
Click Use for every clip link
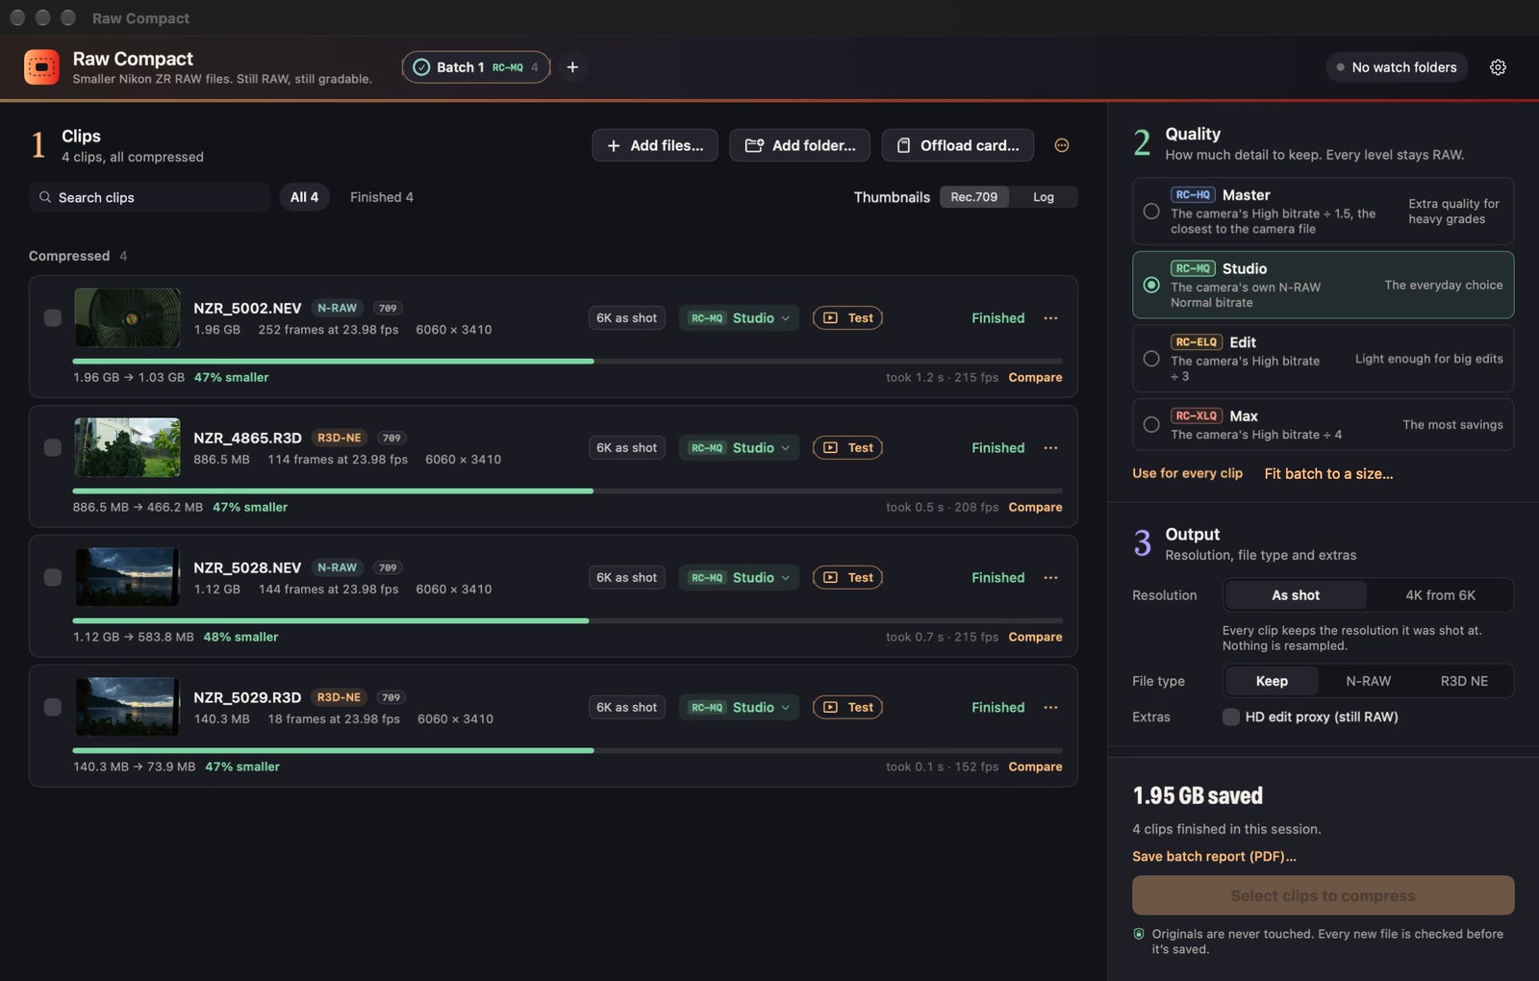pos(1187,473)
